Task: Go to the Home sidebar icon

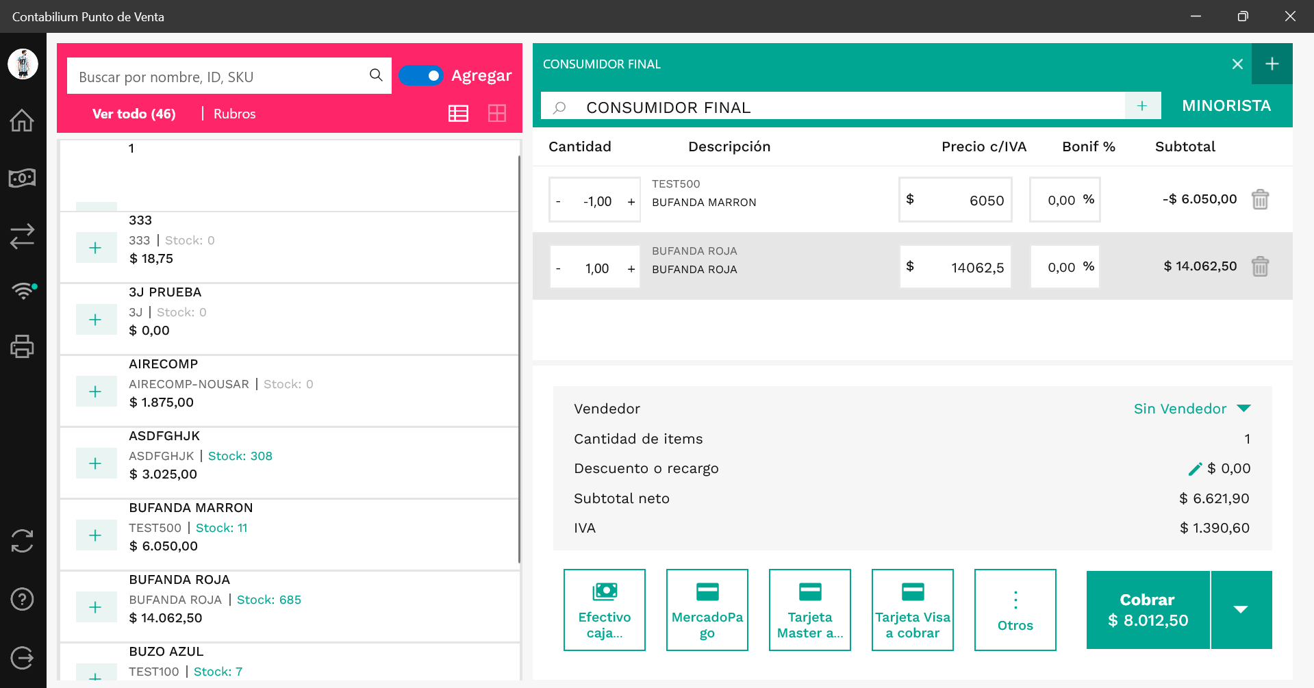Action: [x=22, y=120]
